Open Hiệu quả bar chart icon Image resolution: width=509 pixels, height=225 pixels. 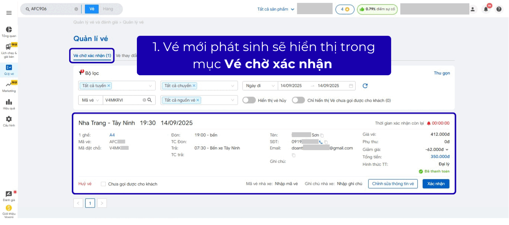[9, 104]
